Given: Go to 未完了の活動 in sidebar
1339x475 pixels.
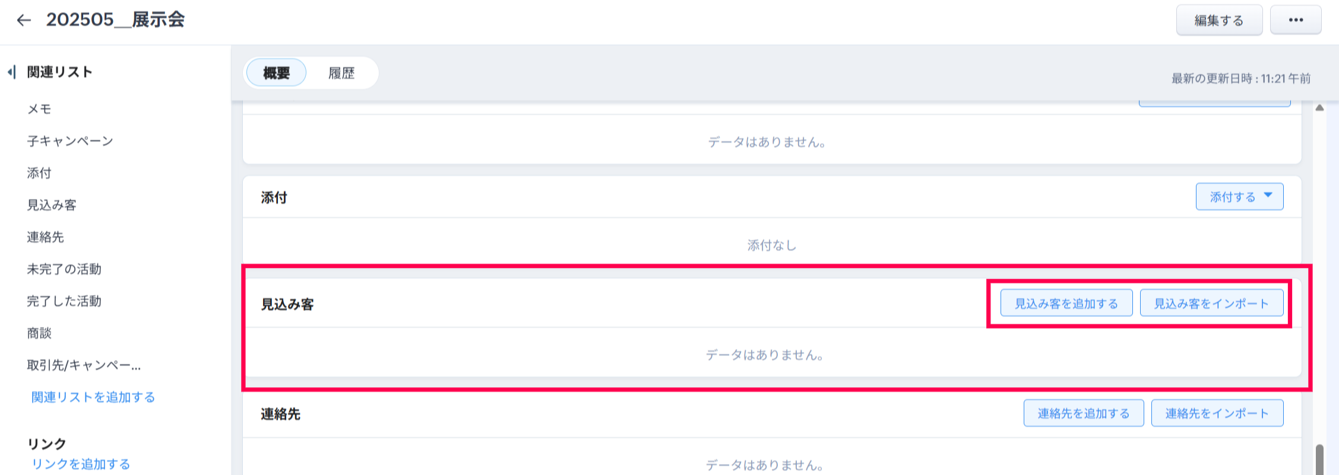Looking at the screenshot, I should [64, 269].
